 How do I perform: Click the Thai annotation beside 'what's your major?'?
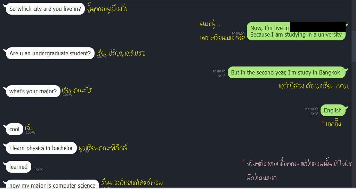pos(77,90)
